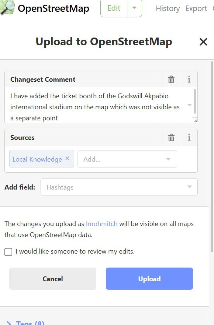214x325 pixels.
Task: Enable review request for my edits
Action: pyautogui.click(x=8, y=252)
